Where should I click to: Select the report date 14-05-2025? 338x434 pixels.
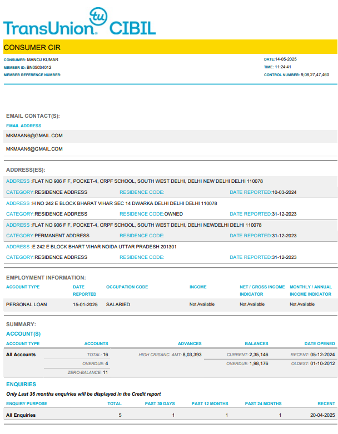click(287, 59)
